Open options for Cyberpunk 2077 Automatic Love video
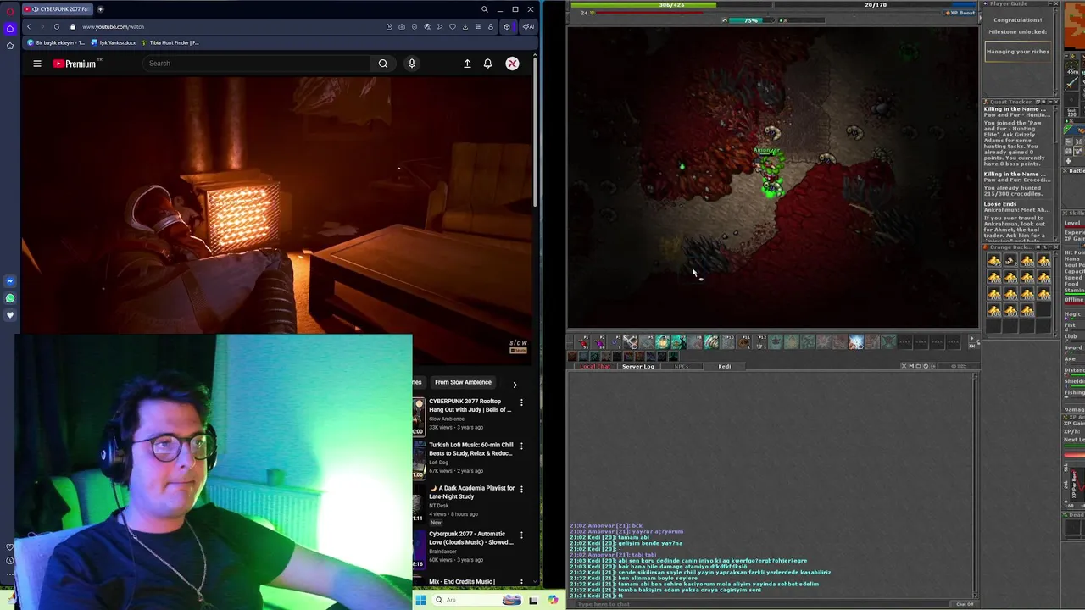Screen dimensions: 1085x610 (521, 535)
